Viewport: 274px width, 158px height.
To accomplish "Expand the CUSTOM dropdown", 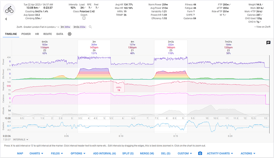I will (x=185, y=153).
